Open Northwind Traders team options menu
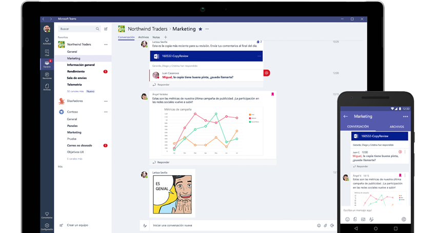The width and height of the screenshot is (436, 233). (x=106, y=45)
